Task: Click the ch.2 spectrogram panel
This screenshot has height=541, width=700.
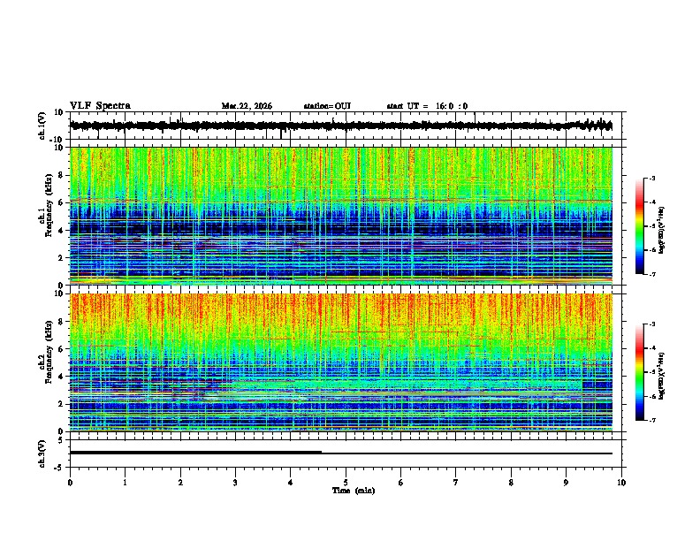Action: click(341, 362)
